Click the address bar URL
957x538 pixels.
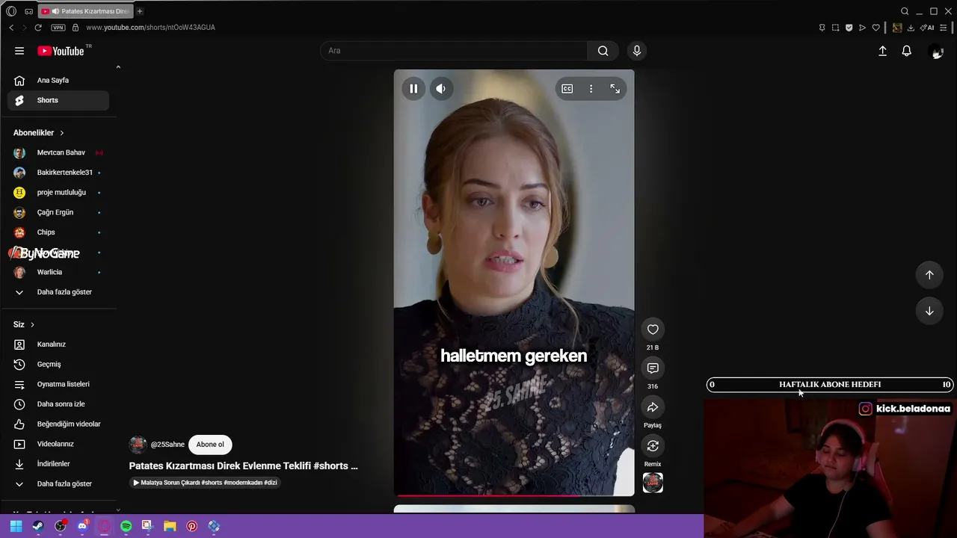150,28
